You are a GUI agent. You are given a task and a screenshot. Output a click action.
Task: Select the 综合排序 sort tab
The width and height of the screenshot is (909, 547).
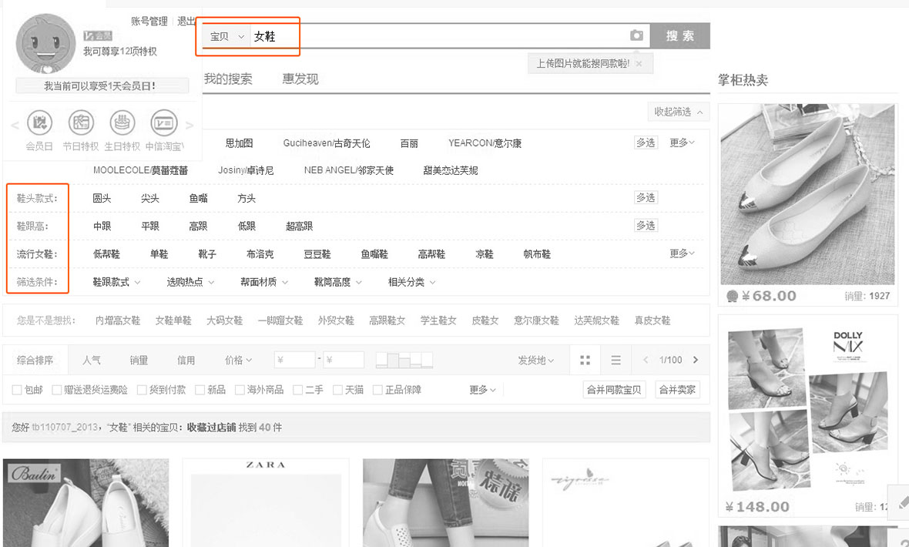point(35,361)
